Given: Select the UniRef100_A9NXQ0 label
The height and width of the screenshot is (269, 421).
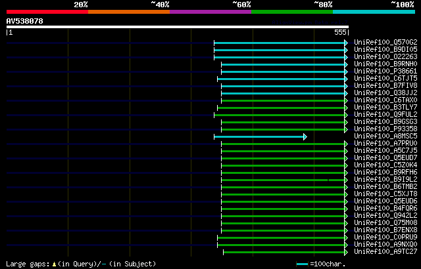Looking at the screenshot, I should click(x=385, y=245).
